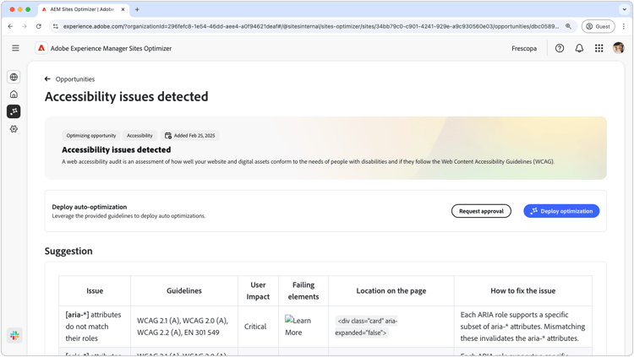634x357 pixels.
Task: Open the settings gear in the sidebar
Action: (x=14, y=129)
